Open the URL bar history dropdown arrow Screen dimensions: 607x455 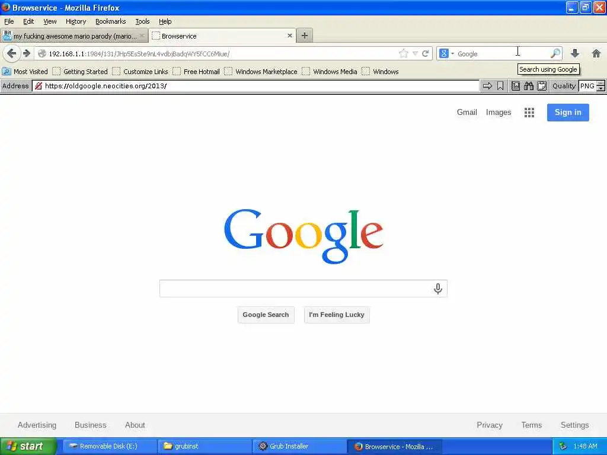(x=415, y=53)
